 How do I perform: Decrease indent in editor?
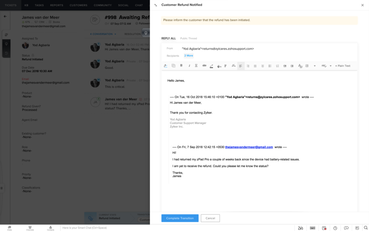point(285,66)
